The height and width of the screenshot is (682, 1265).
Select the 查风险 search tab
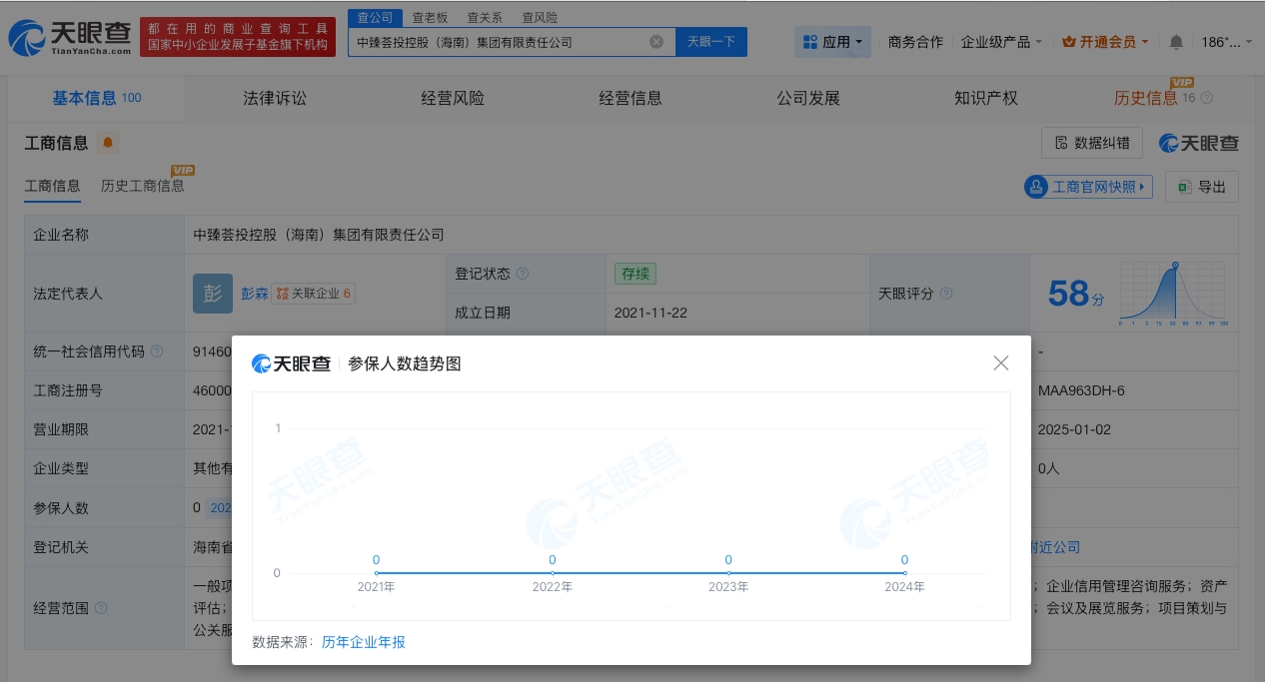coord(540,17)
